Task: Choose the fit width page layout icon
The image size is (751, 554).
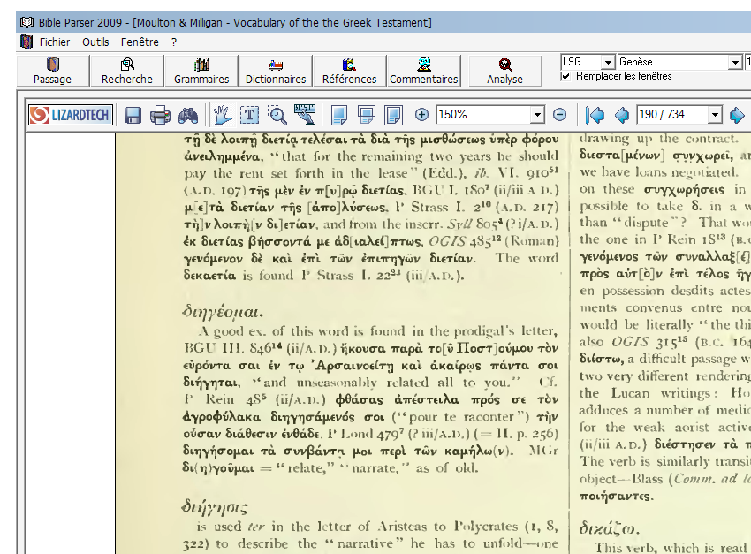Action: tap(367, 116)
